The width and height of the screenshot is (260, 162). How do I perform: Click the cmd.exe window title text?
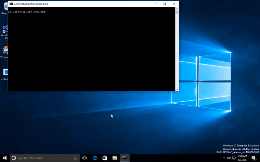31,4
